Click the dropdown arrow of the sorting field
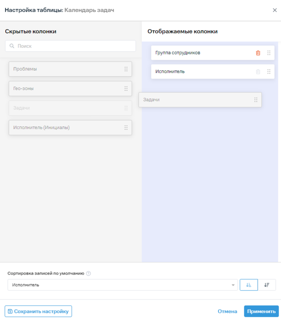The width and height of the screenshot is (281, 321). 233,285
